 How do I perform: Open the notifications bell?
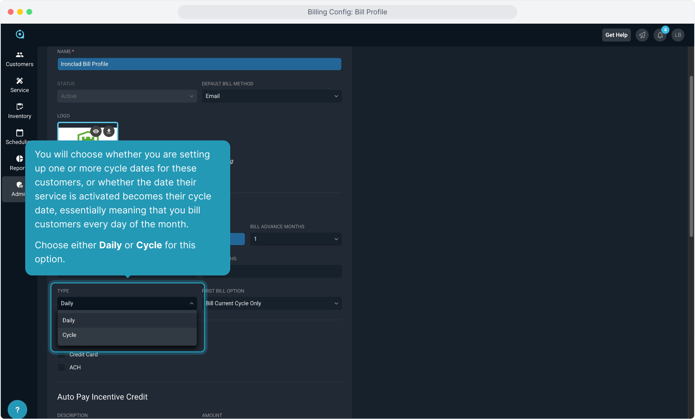pos(660,35)
